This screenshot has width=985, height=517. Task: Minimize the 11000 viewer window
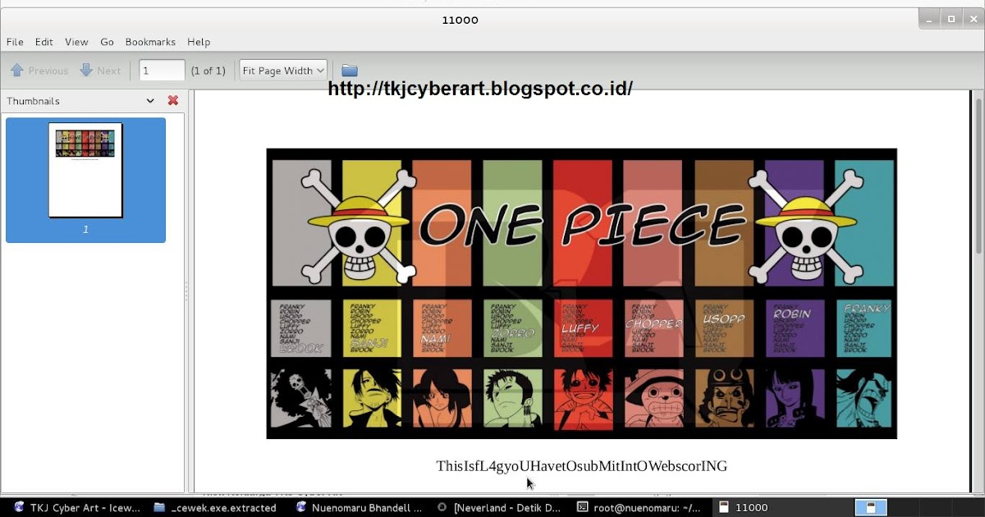pyautogui.click(x=930, y=19)
